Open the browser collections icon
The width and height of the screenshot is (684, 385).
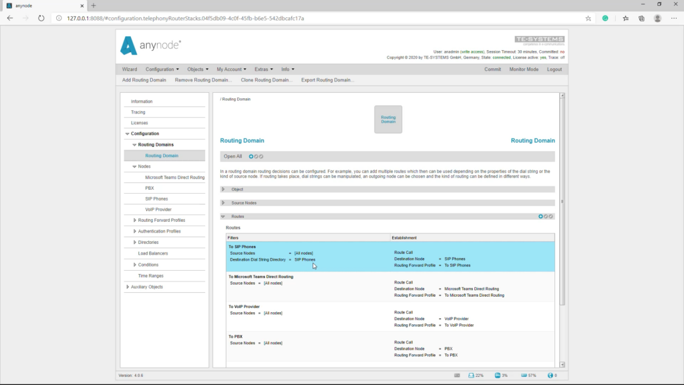point(641,18)
